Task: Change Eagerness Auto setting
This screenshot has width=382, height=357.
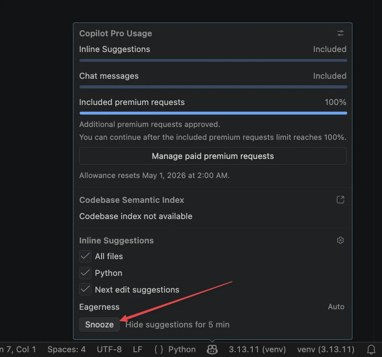Action: (336, 307)
